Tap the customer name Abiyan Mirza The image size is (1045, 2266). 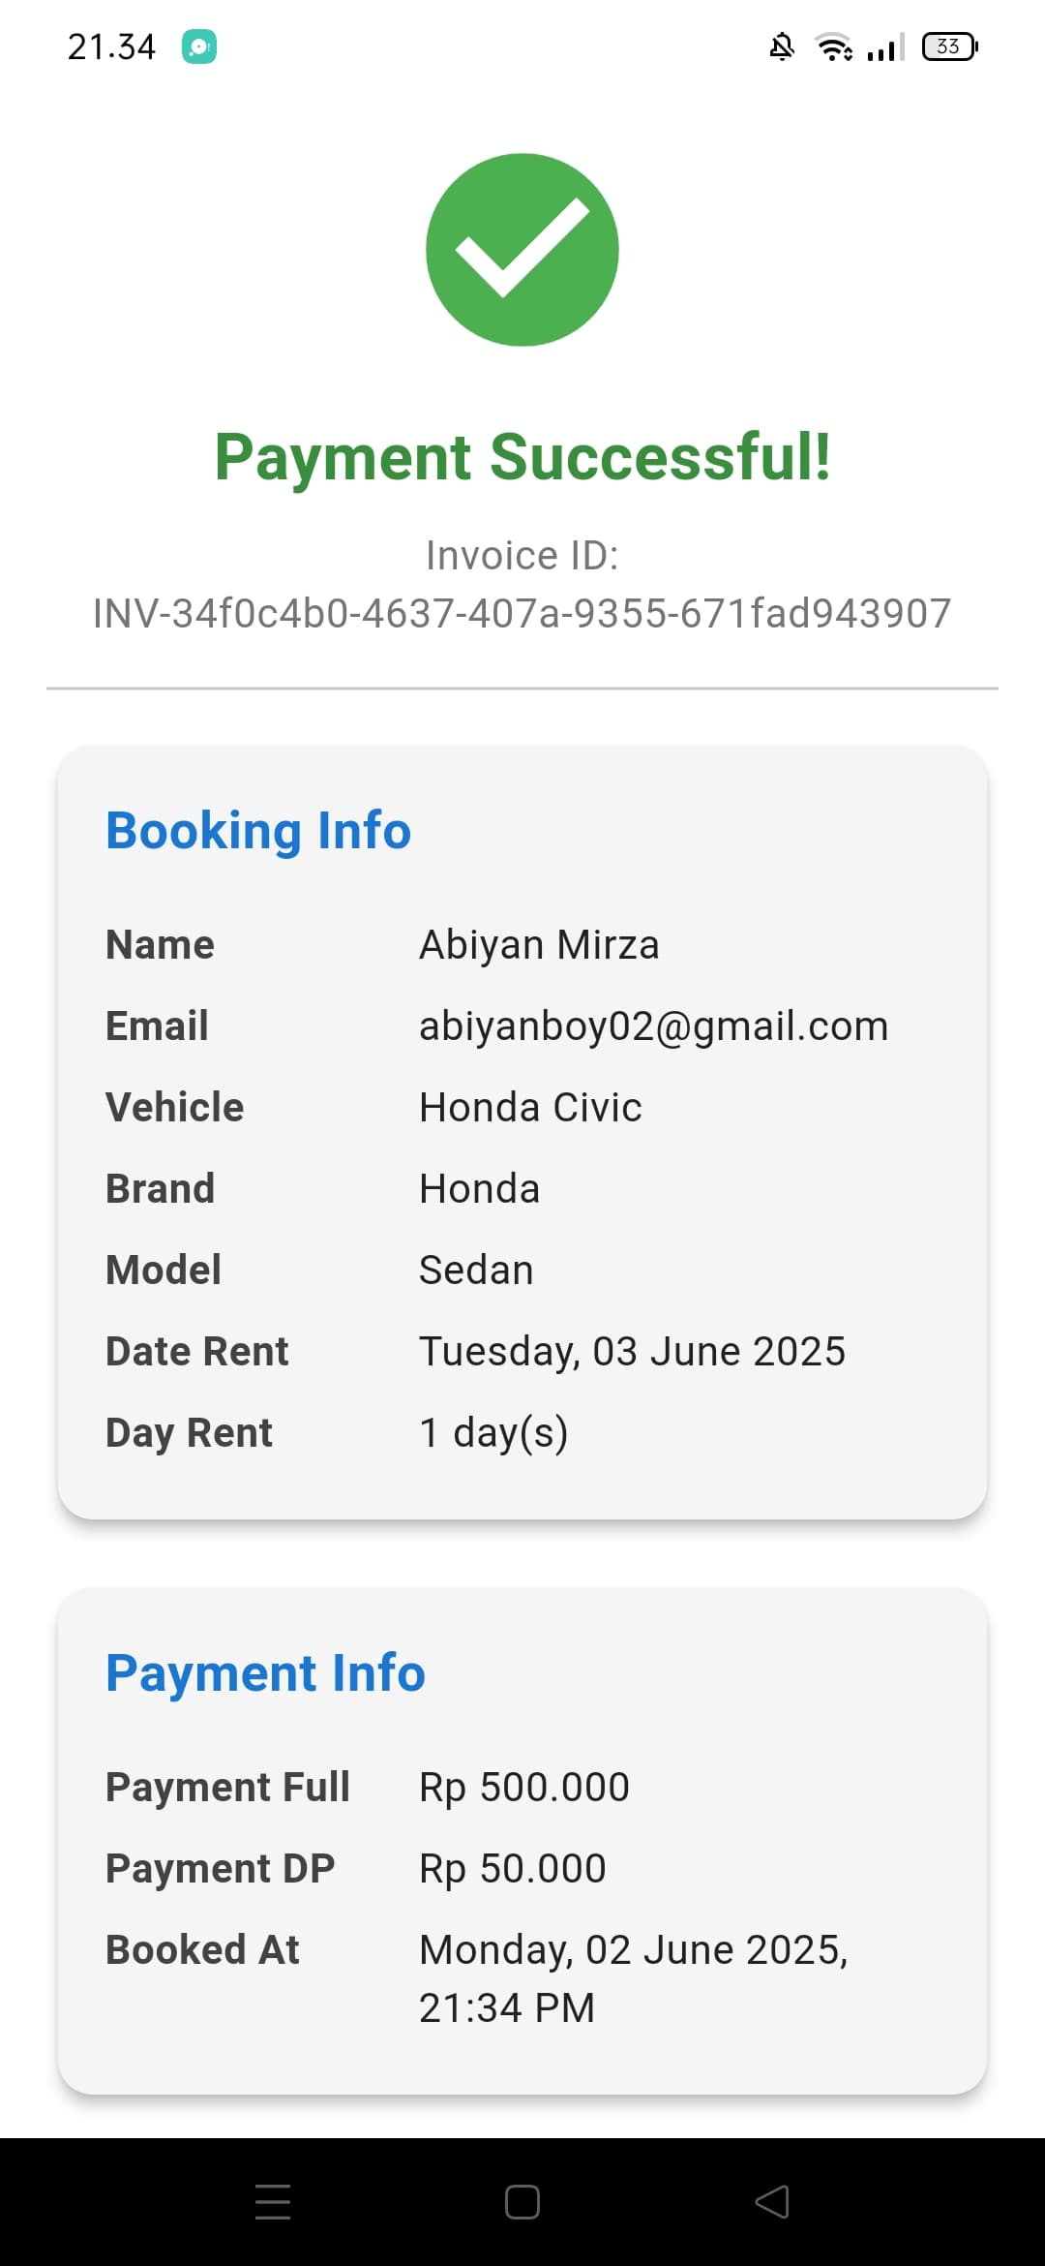tap(539, 944)
